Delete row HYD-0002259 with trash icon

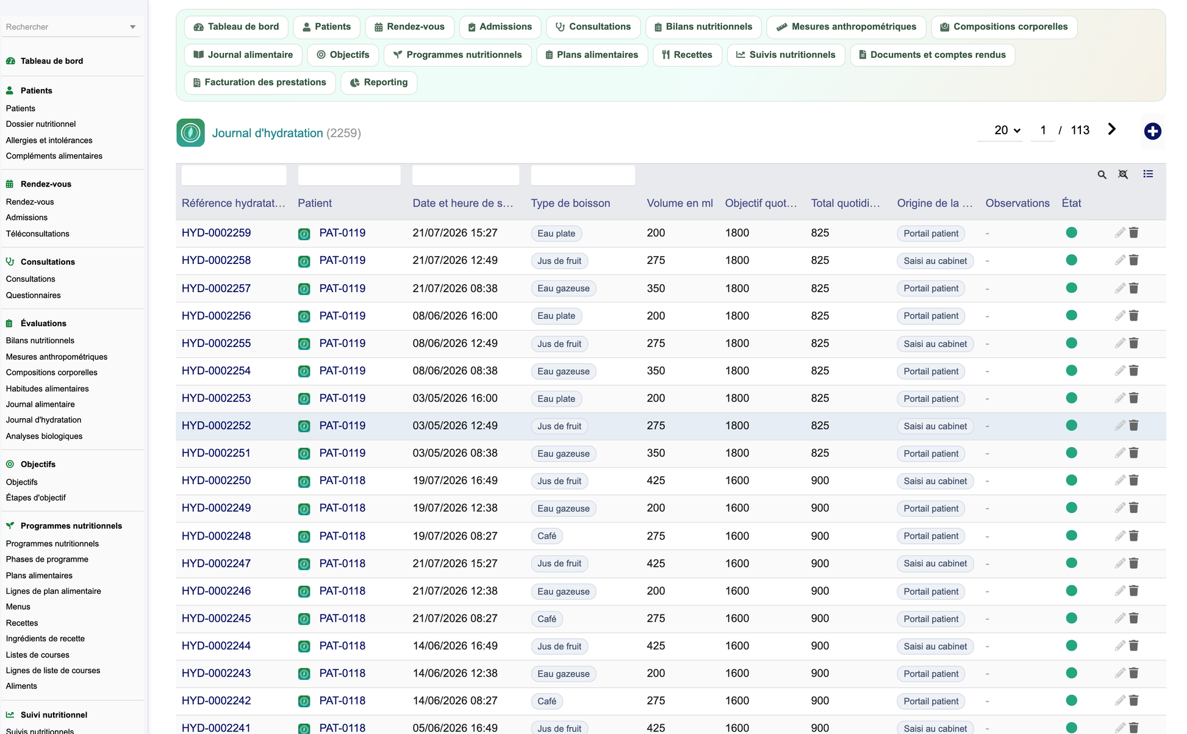[x=1134, y=233]
